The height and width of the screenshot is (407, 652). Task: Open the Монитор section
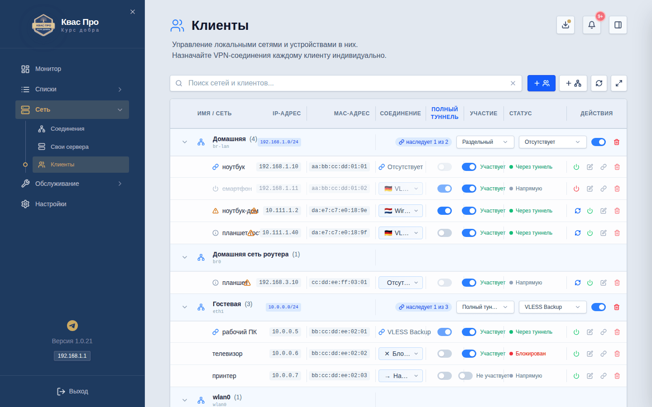pyautogui.click(x=72, y=69)
